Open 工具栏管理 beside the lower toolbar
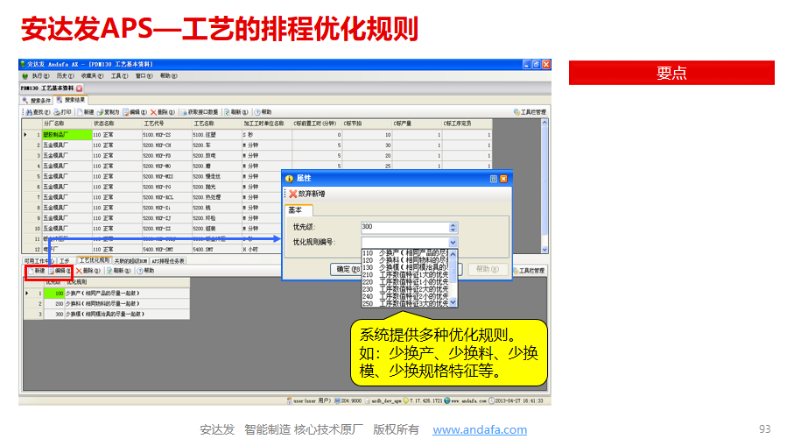Image resolution: width=794 pixels, height=446 pixels. click(x=529, y=271)
